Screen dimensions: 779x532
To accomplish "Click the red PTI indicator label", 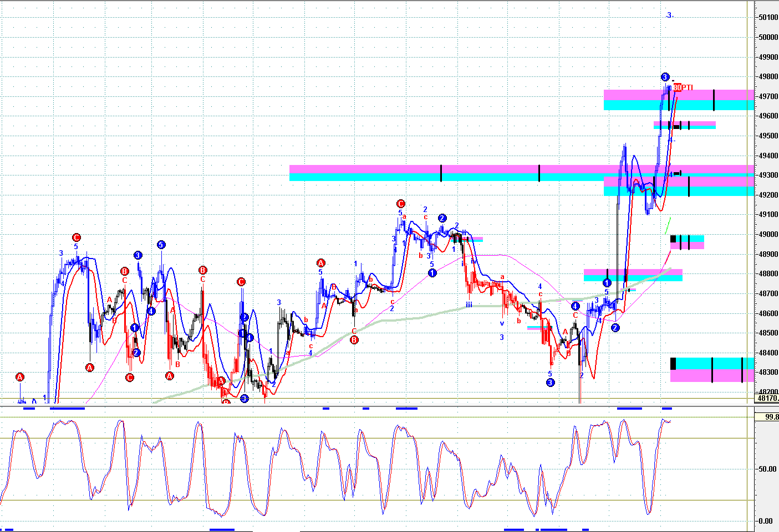I will click(684, 87).
